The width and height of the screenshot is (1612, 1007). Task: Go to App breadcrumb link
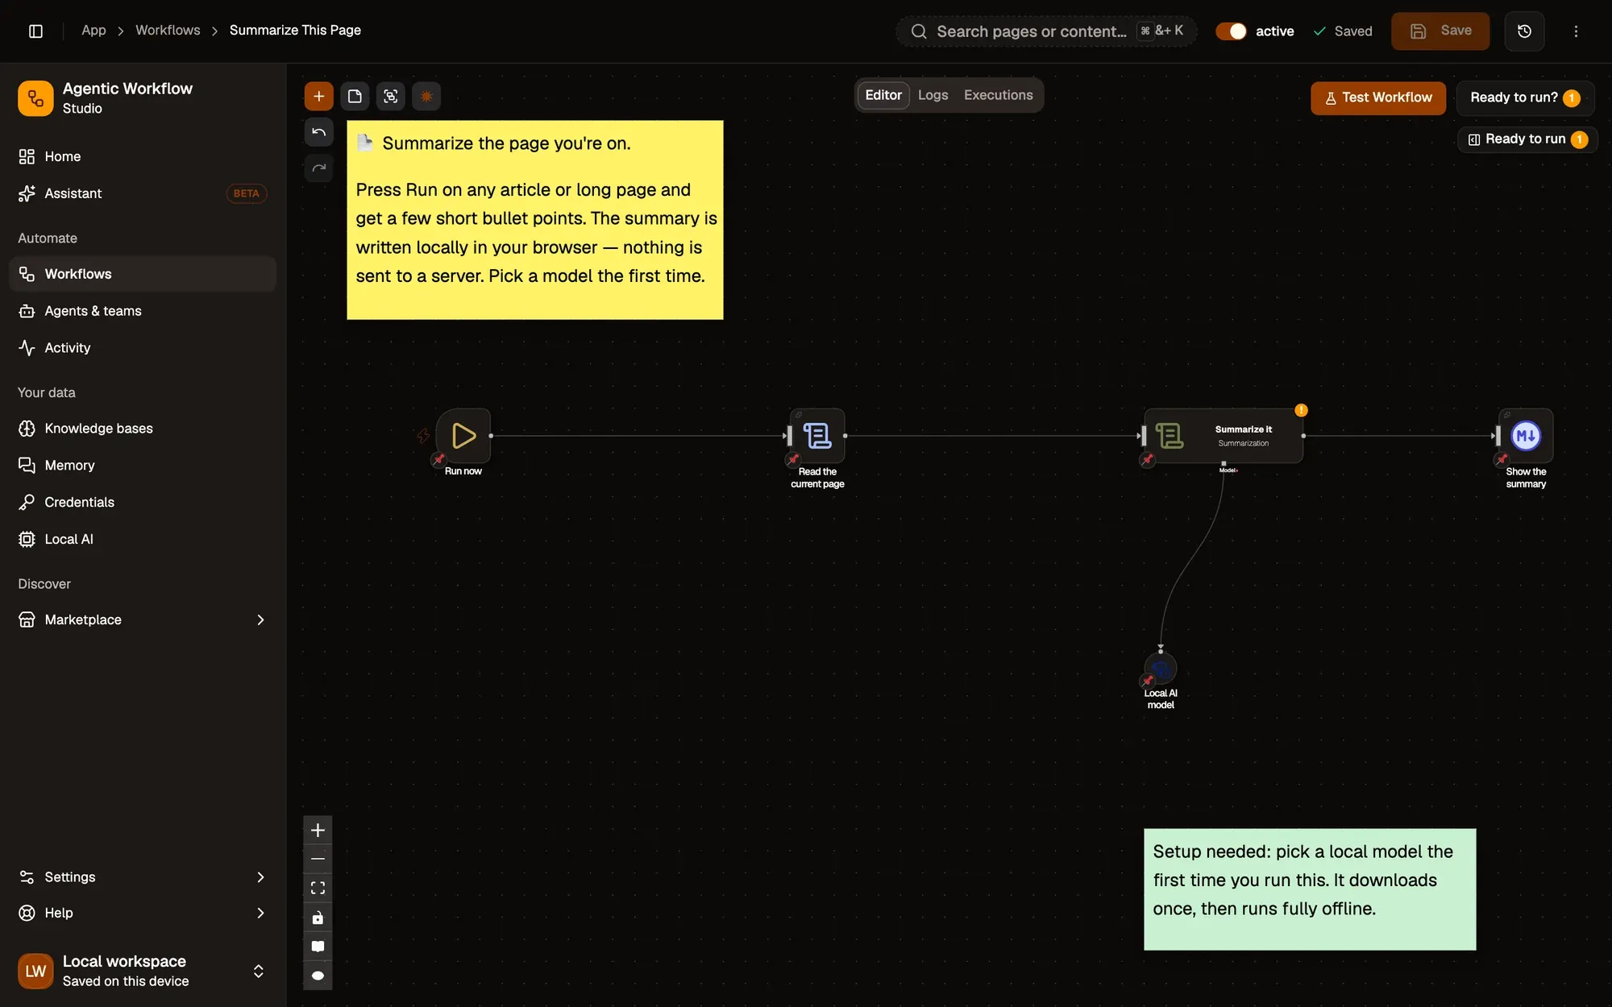click(93, 31)
